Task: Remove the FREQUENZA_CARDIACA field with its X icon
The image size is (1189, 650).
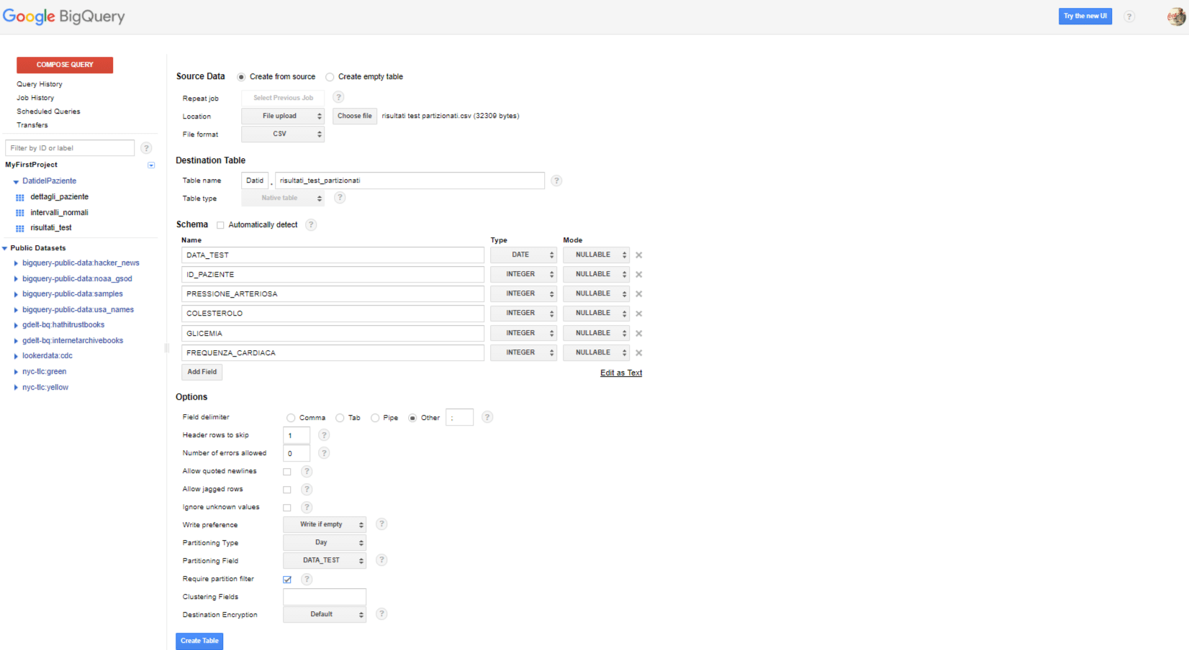Action: pos(638,353)
